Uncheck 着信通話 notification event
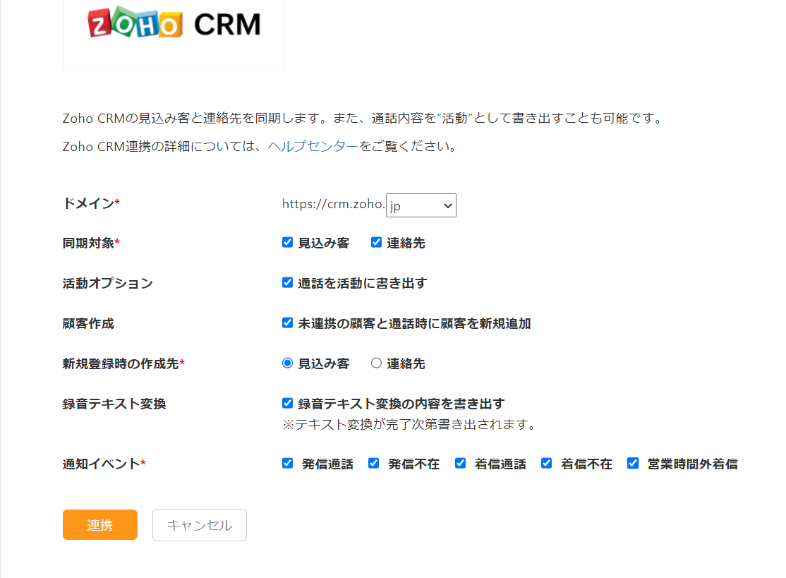The width and height of the screenshot is (786, 578). (x=460, y=463)
